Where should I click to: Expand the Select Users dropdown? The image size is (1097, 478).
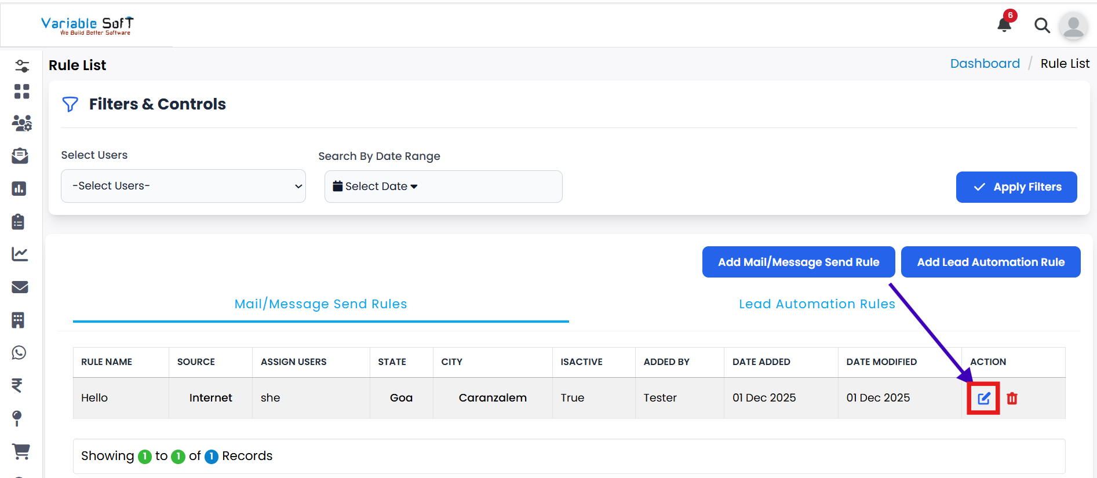183,186
